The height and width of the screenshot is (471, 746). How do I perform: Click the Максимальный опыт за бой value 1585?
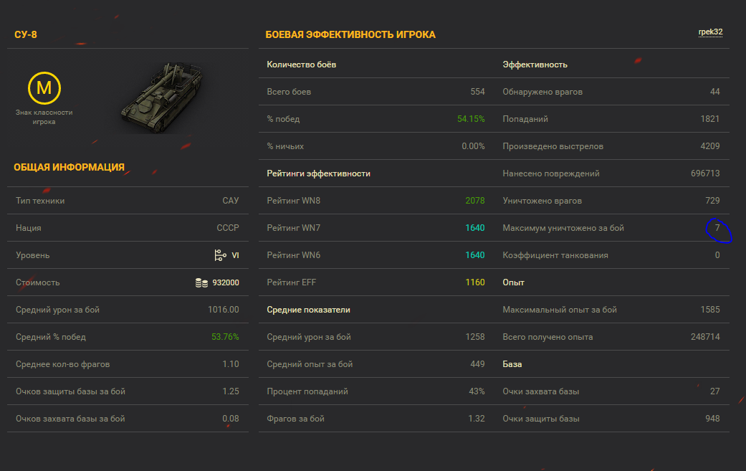coord(710,310)
